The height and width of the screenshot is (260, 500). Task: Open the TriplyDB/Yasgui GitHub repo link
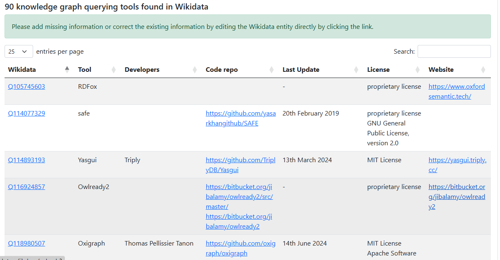click(x=240, y=165)
